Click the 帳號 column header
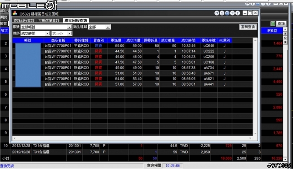Image resolution: width=293 pixels, height=169 pixels. pos(28,40)
